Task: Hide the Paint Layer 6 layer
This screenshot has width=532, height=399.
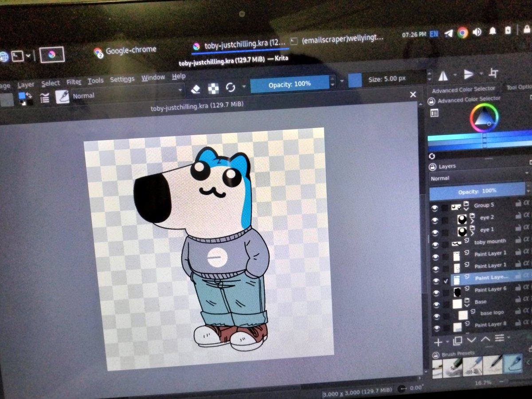Action: point(436,293)
